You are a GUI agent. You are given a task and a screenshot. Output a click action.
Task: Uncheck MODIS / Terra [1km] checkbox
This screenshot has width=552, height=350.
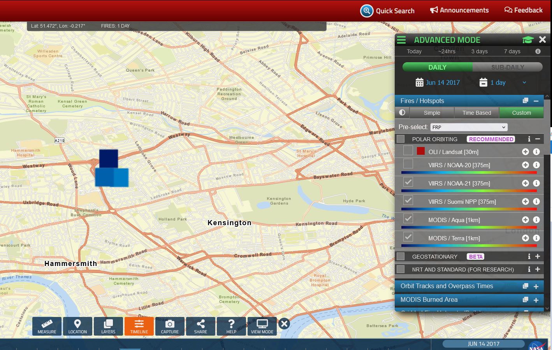tap(408, 237)
